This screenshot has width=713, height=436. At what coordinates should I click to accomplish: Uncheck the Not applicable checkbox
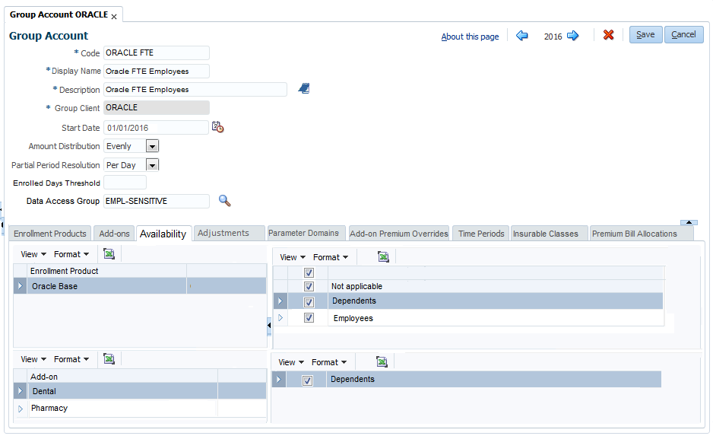coord(309,286)
